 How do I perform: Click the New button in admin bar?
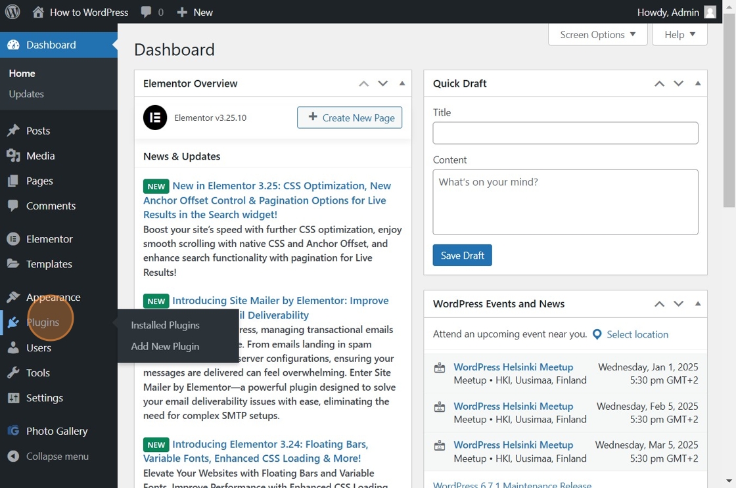point(195,12)
